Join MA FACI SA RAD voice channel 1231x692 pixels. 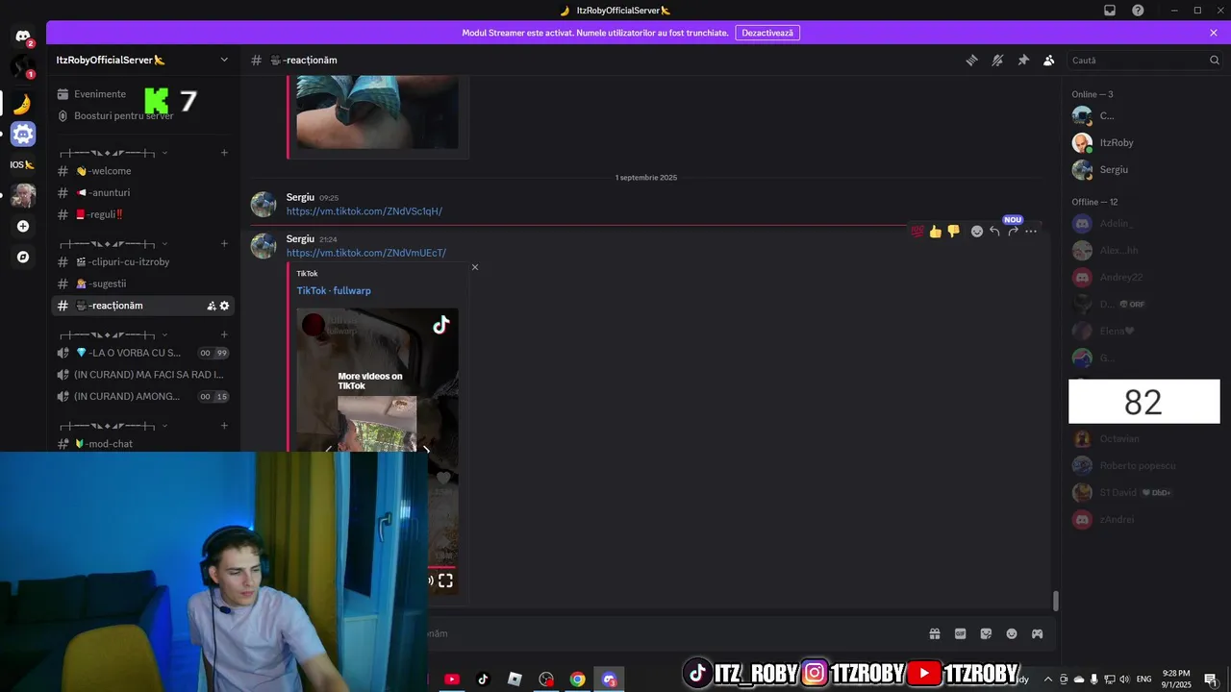(142, 375)
